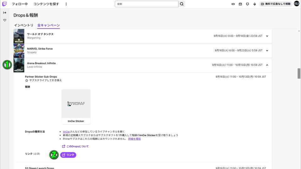The width and height of the screenshot is (301, 169).
Task: Click the サブスクライブして引き換え text
Action: coord(45,80)
